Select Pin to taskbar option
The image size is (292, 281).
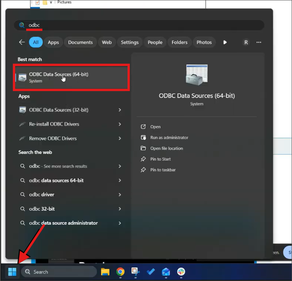coord(163,170)
